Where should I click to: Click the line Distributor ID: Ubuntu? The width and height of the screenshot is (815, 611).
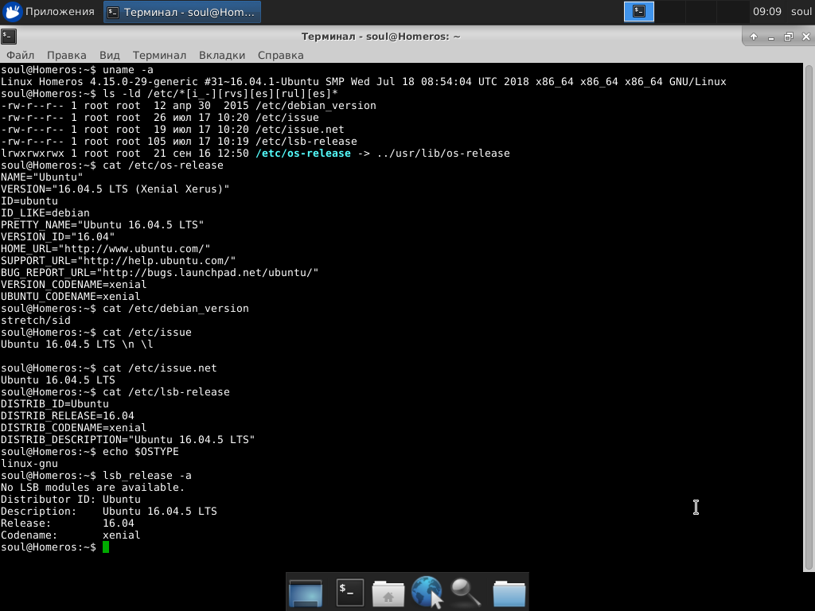click(x=71, y=500)
